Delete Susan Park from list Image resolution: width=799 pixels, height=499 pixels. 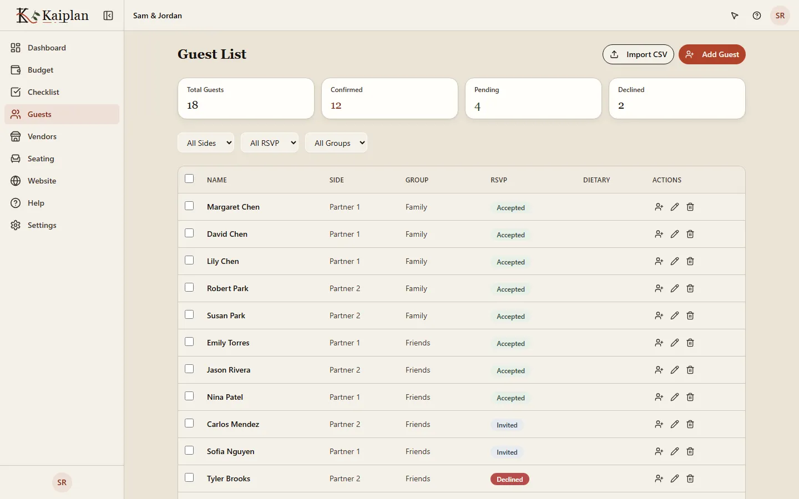(x=690, y=315)
